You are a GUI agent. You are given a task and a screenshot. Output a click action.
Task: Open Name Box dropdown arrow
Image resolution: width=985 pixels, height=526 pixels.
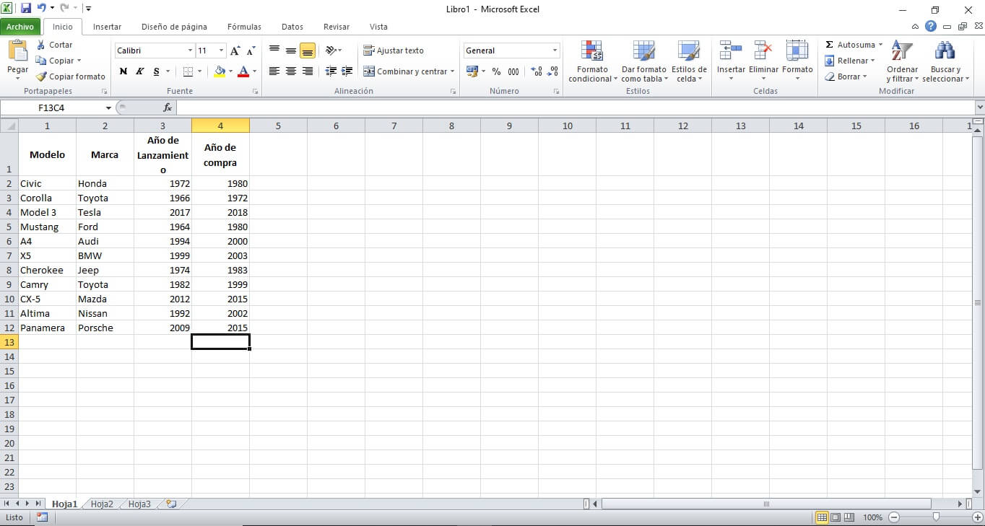108,108
